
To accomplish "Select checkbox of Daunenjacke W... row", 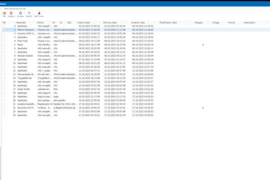I will (4, 74).
